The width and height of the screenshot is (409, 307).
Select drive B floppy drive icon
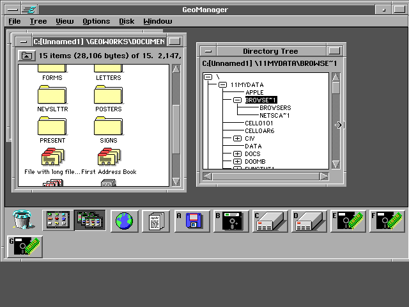pyautogui.click(x=231, y=221)
